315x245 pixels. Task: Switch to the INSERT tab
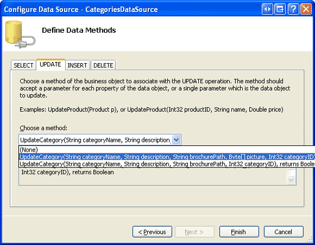click(77, 65)
